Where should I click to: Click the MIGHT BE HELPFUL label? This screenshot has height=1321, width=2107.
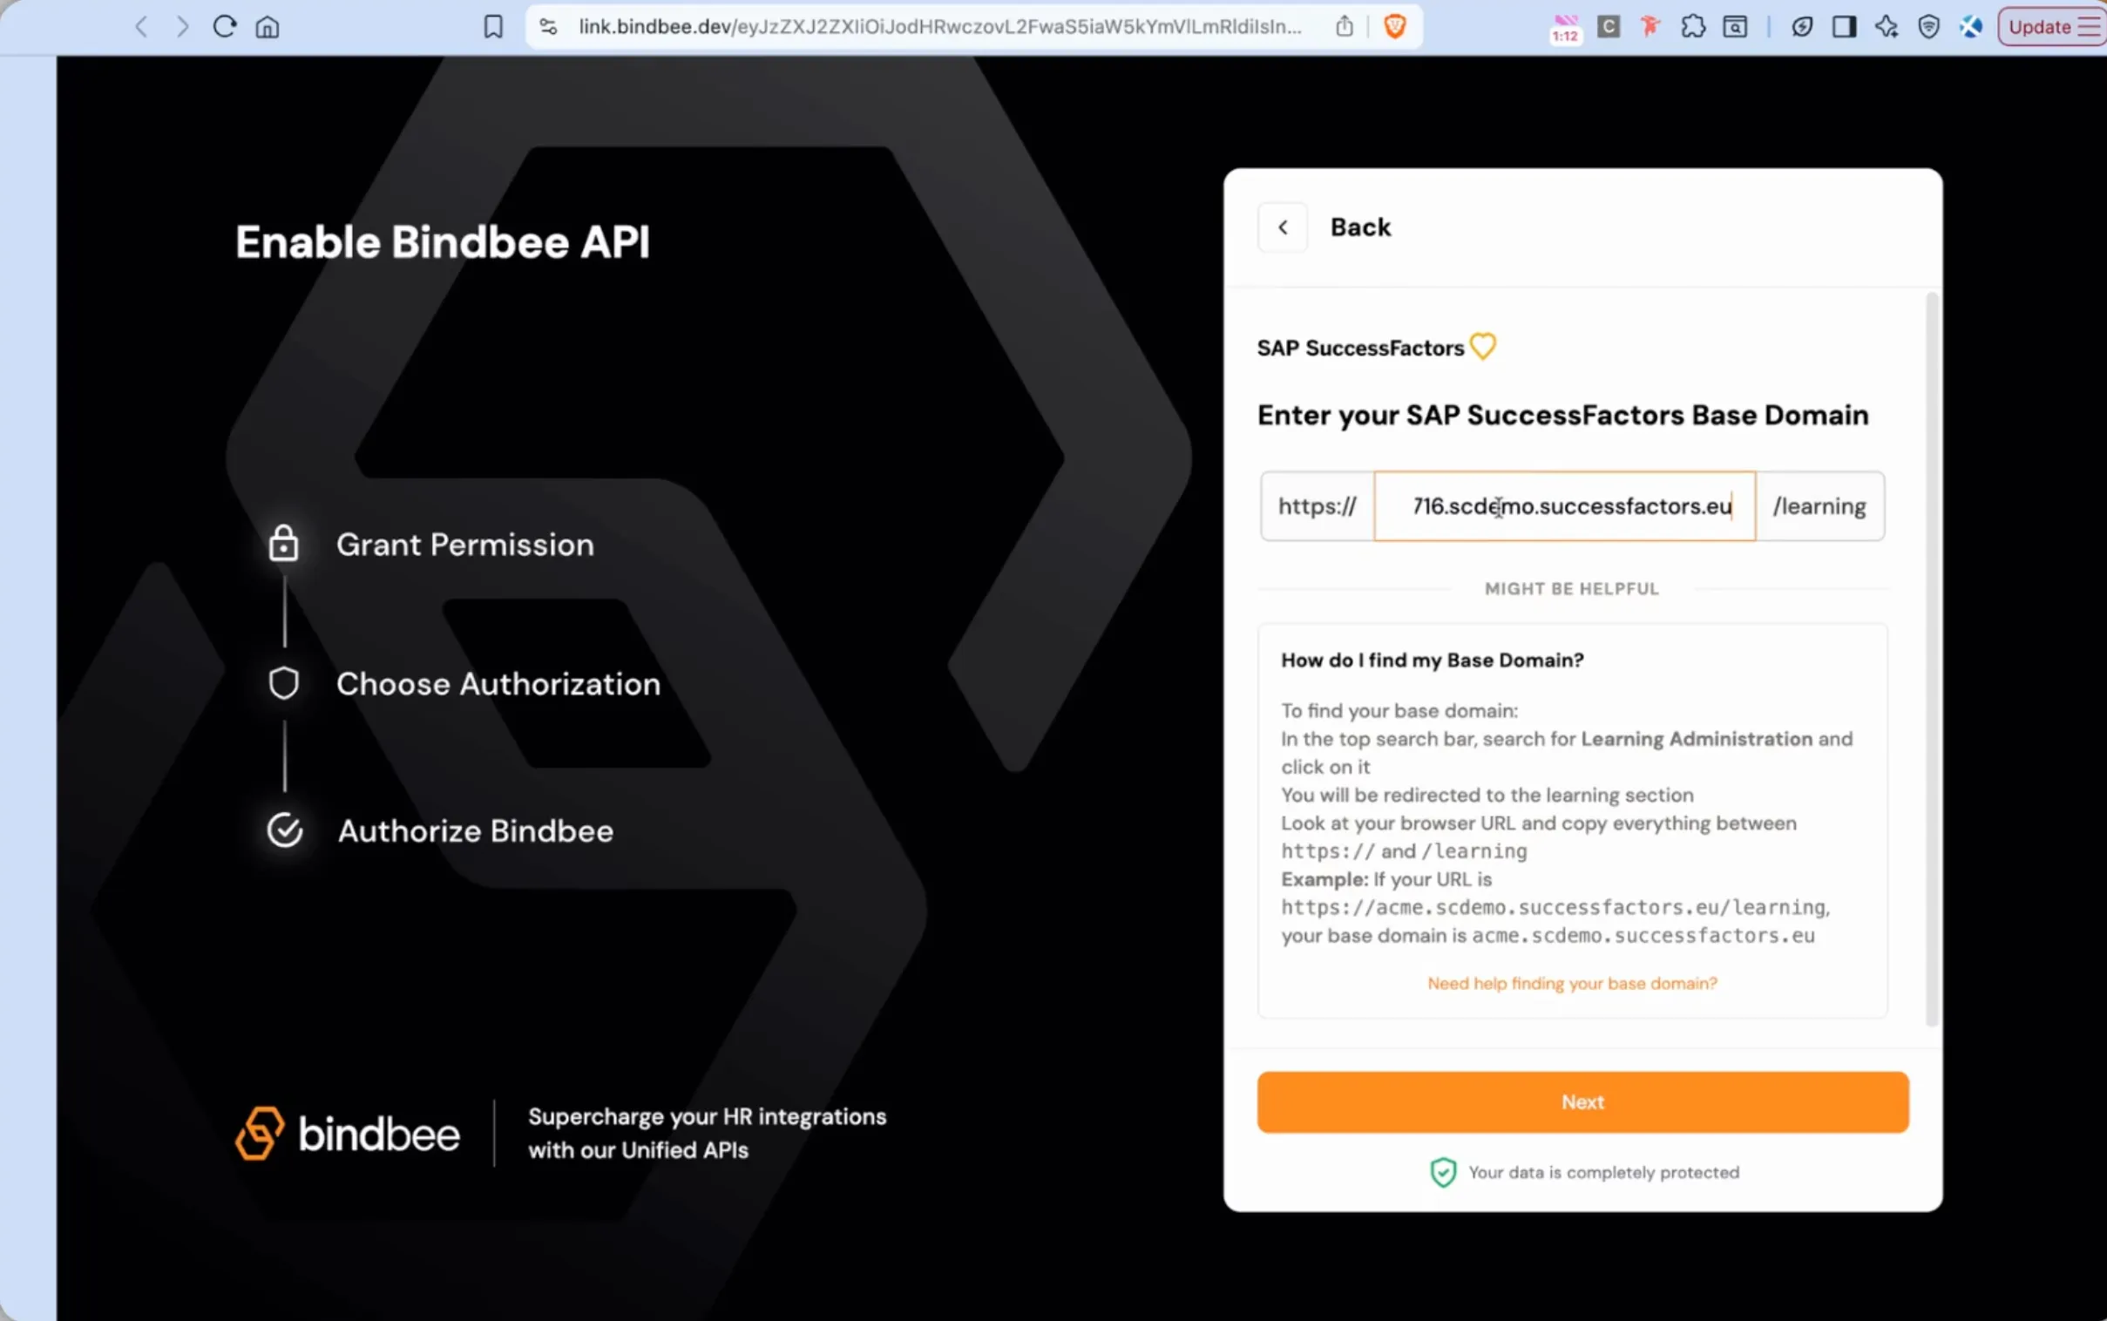coord(1571,589)
